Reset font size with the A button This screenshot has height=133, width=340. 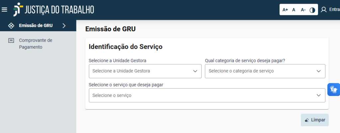coord(293,10)
